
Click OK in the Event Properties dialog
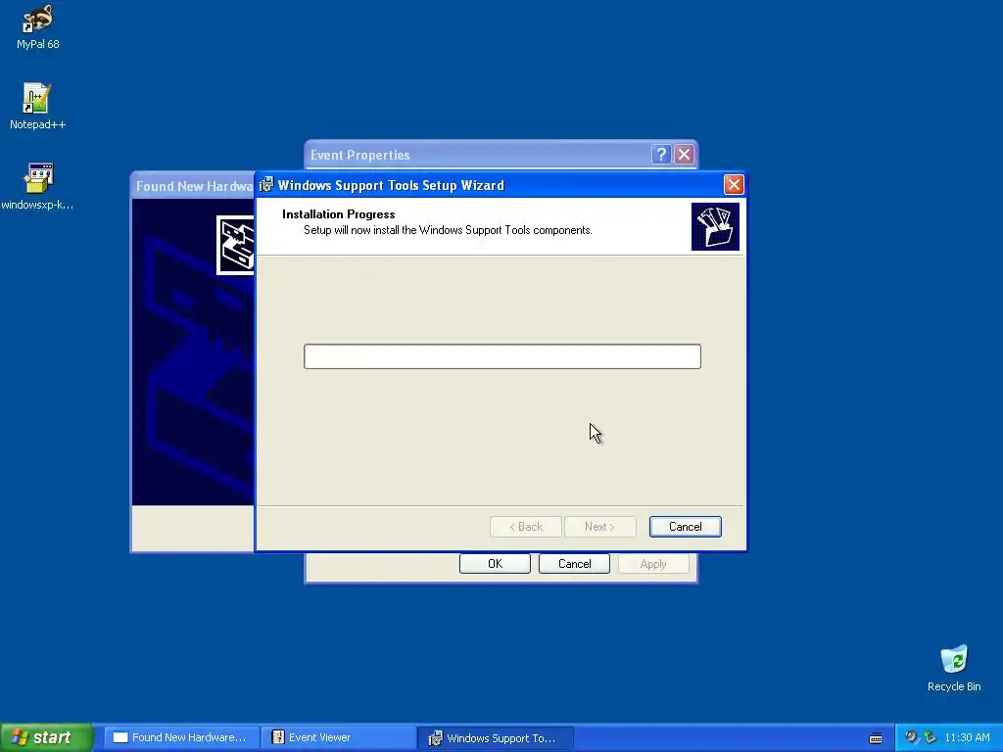495,563
